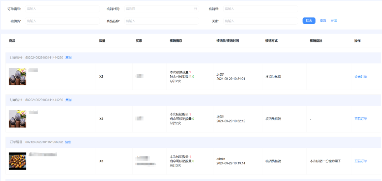382x181 pixels.
Task: Open the chestnut product thumbnail
Action: pos(17,161)
